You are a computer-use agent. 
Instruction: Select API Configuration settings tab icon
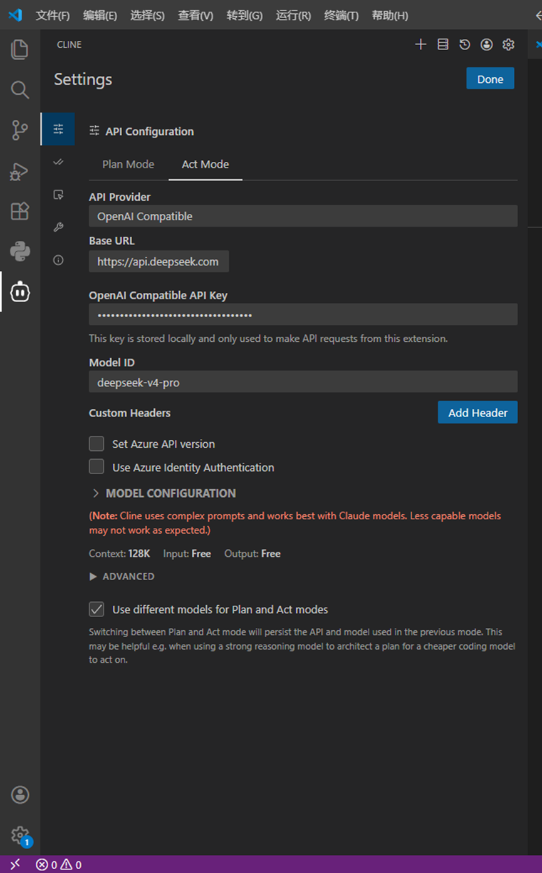click(58, 129)
